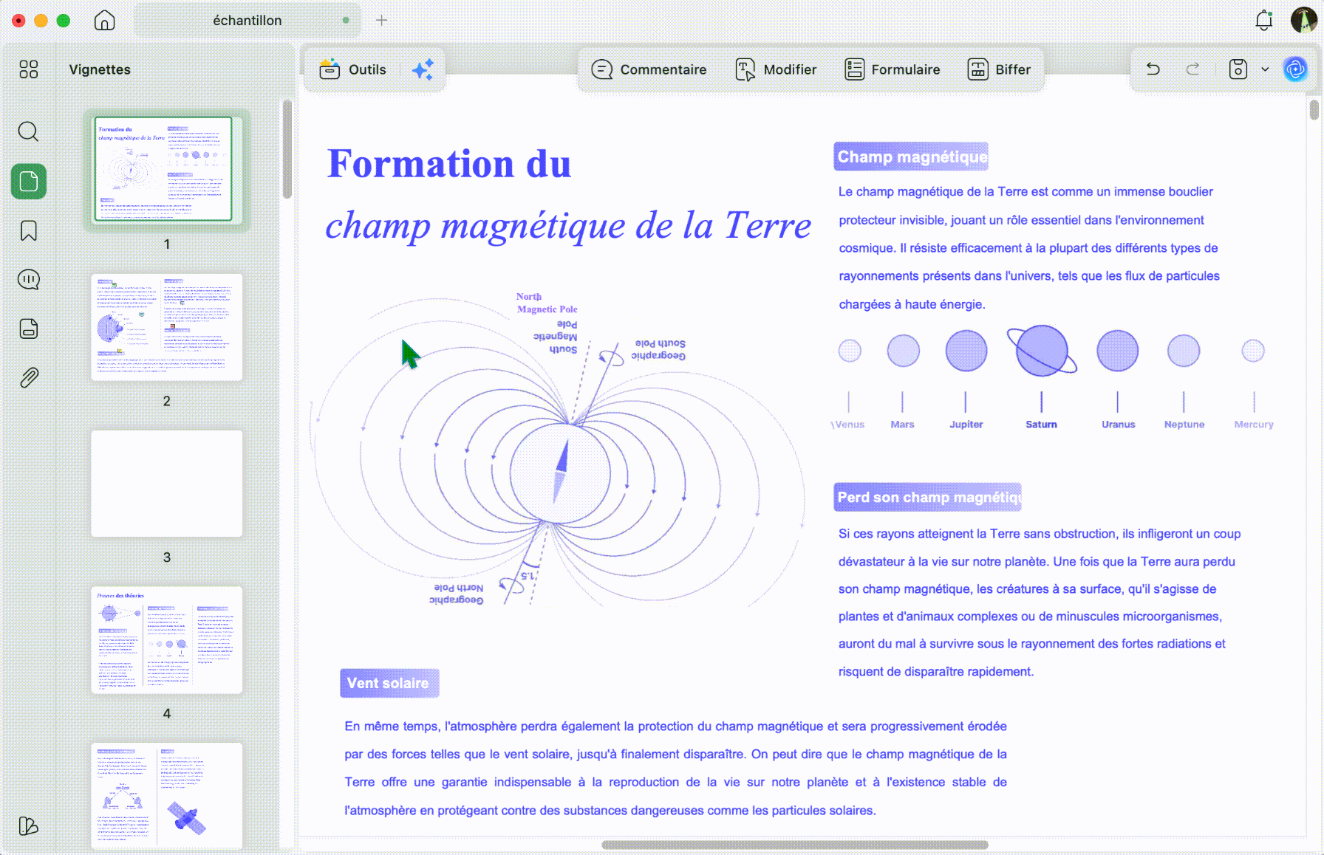Viewport: 1324px width, 855px height.
Task: Click the Mars planet label
Action: [x=902, y=425]
